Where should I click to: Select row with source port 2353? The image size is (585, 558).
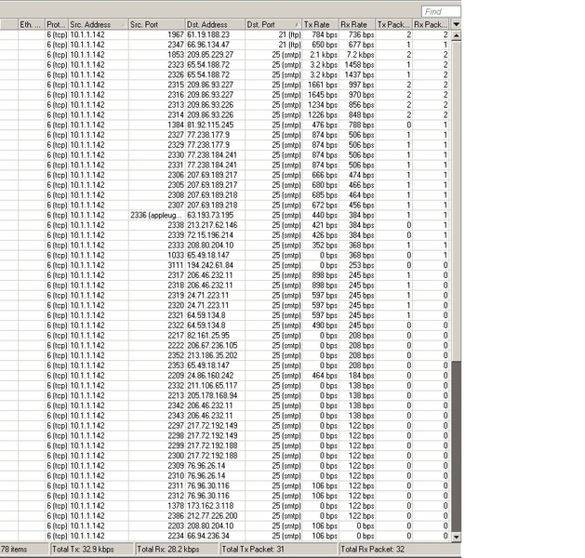pos(224,365)
